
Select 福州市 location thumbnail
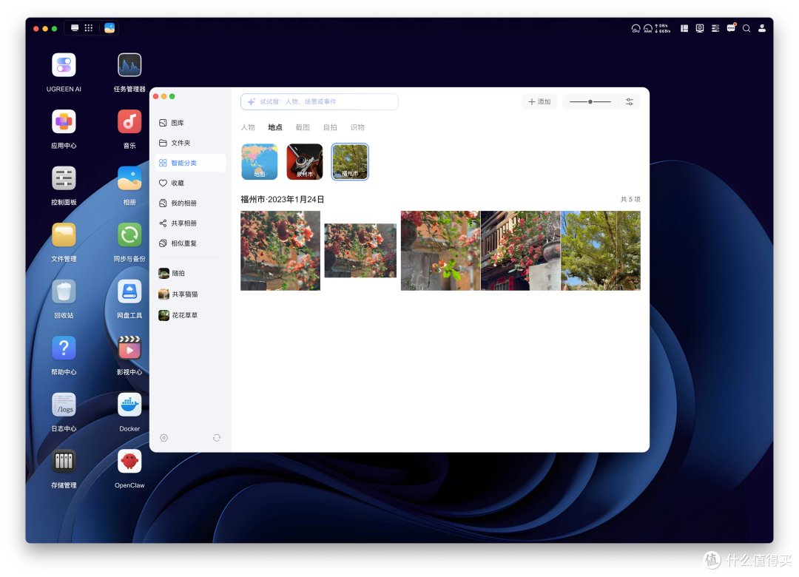(x=350, y=162)
